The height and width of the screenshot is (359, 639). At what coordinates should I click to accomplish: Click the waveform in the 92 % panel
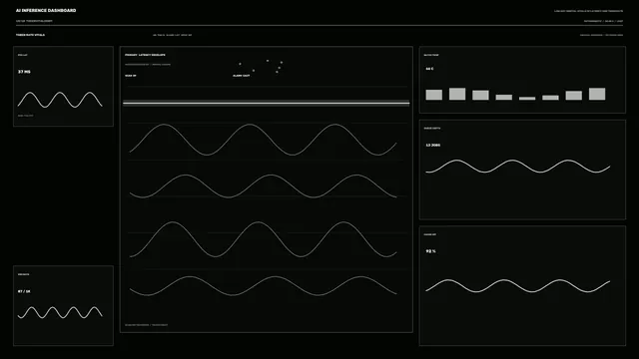(518, 286)
